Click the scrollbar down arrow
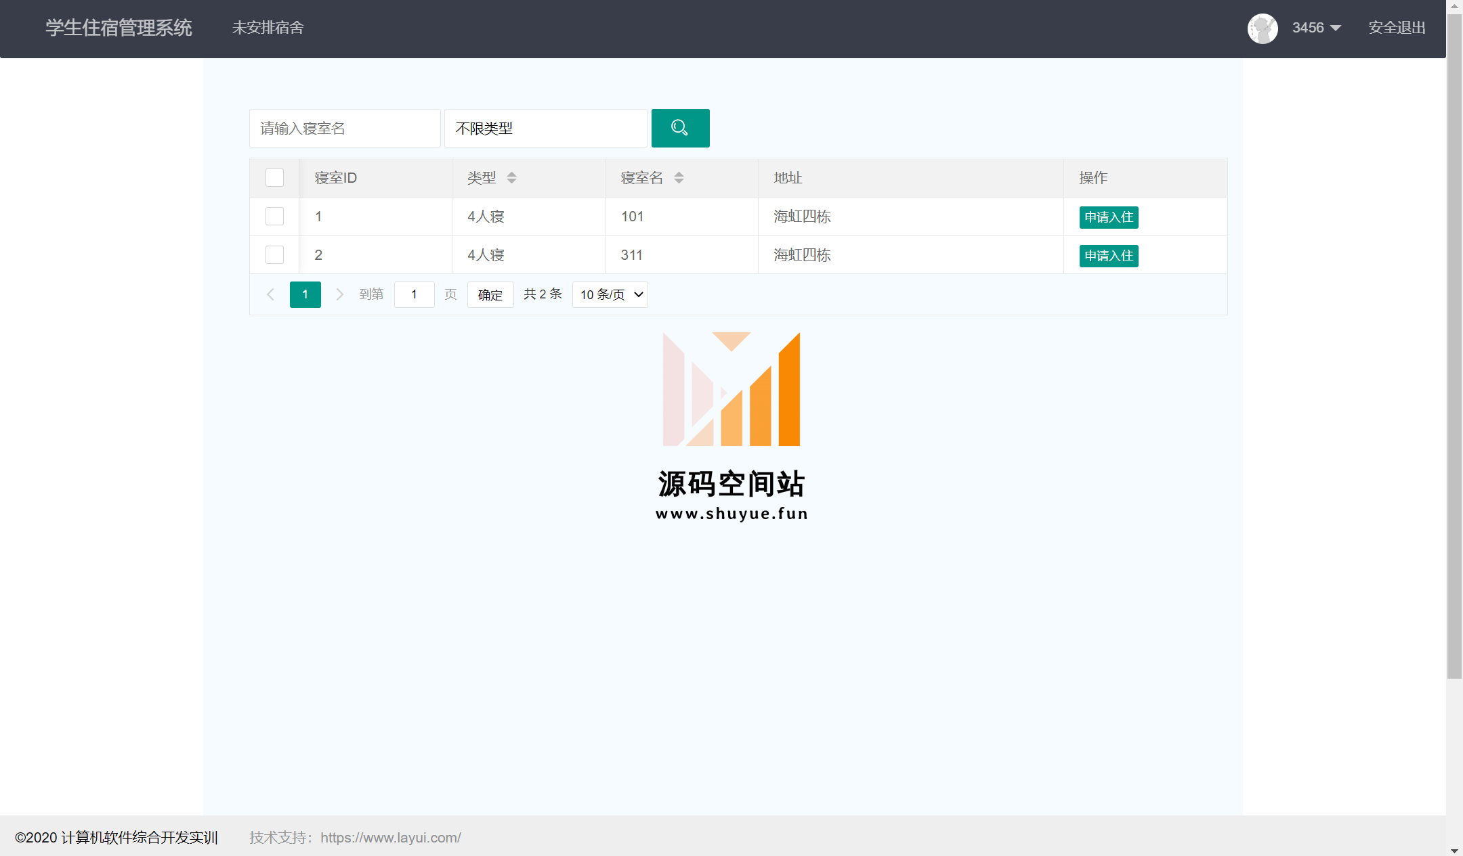The image size is (1463, 856). [x=1454, y=850]
